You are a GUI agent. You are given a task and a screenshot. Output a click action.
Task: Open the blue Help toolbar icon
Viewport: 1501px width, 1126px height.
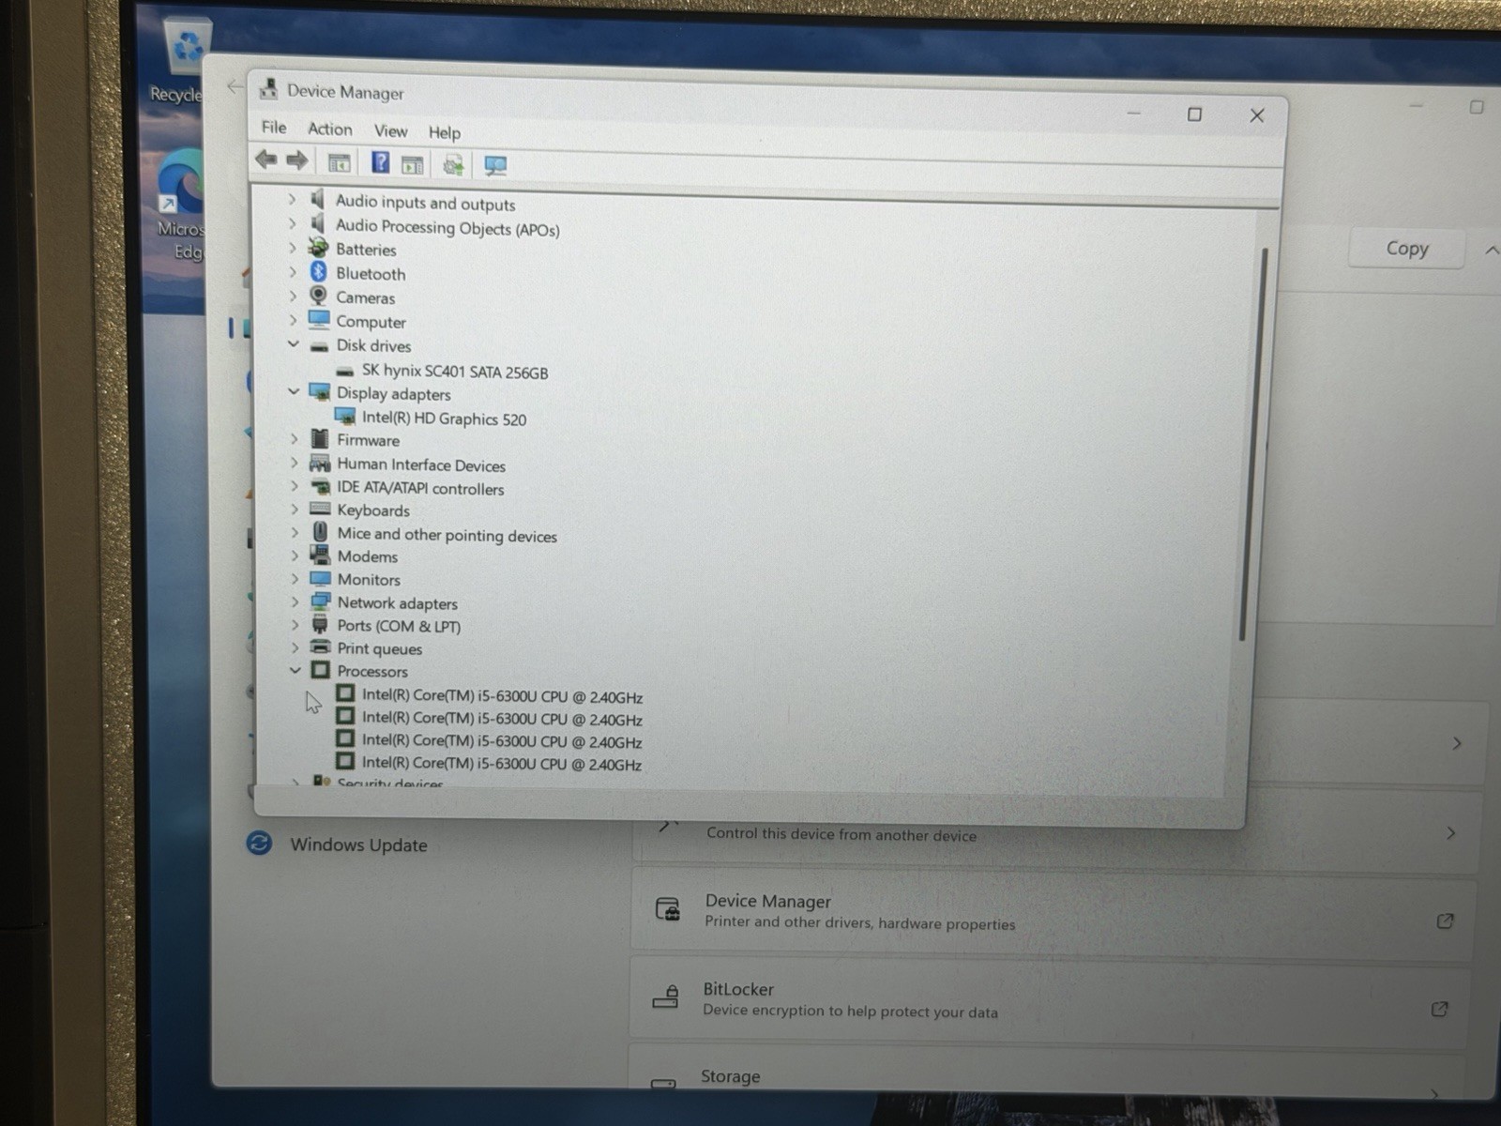pyautogui.click(x=380, y=163)
